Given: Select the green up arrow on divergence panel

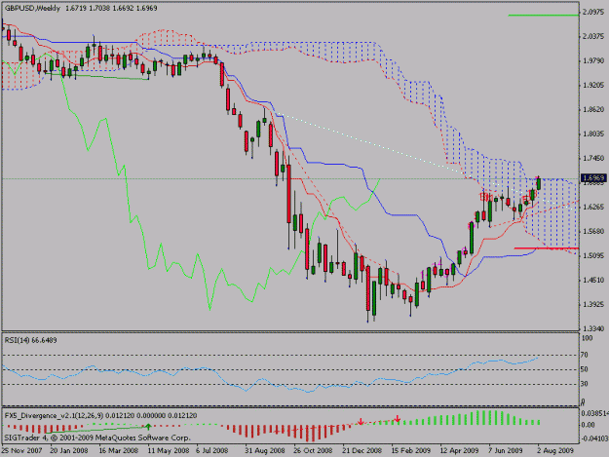Looking at the screenshot, I should [x=148, y=427].
